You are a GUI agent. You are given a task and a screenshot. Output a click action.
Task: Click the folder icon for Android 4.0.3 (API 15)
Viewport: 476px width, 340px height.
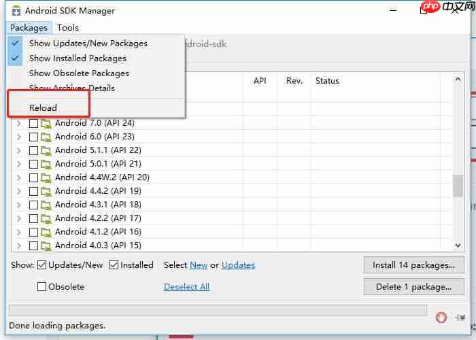pos(46,245)
